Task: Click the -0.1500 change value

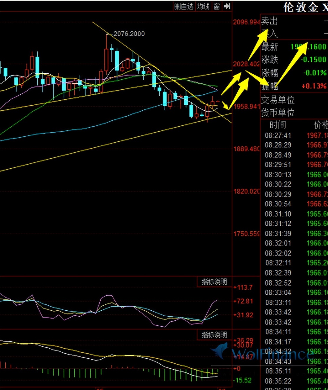Action: point(314,60)
